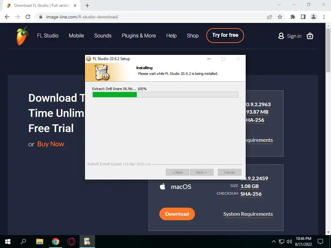Open Chrome three-dot menu

pyautogui.click(x=324, y=17)
